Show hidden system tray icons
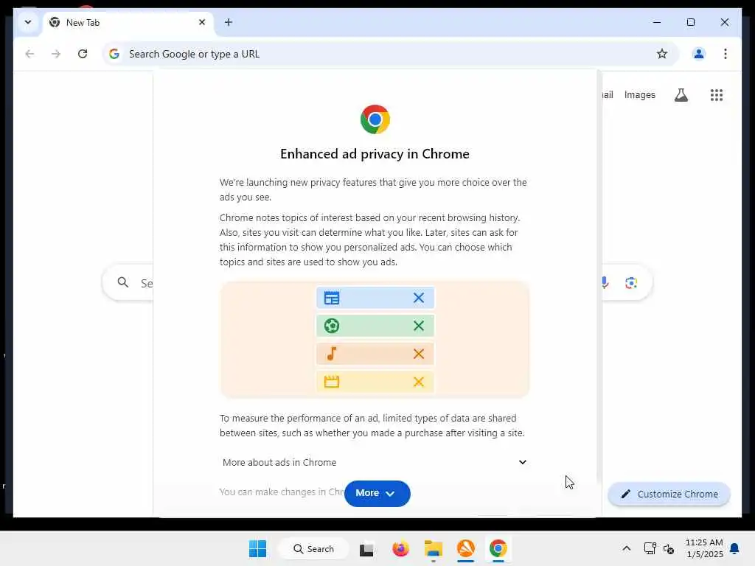 click(627, 548)
